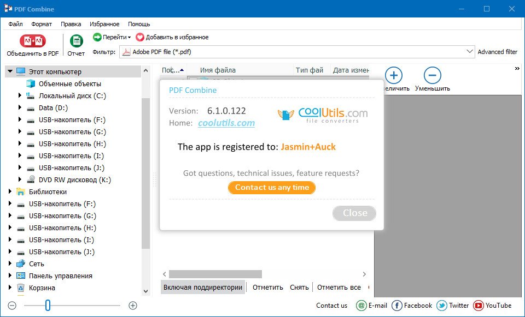Open the Правка menu
Viewport: 525px width, 317px height.
click(x=71, y=24)
